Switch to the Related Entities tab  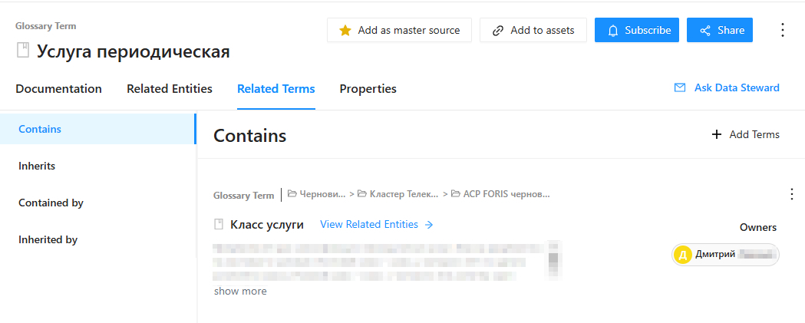pos(170,89)
